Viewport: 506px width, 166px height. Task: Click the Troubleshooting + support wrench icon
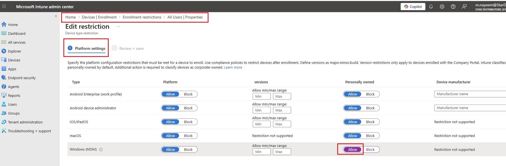coord(4,131)
